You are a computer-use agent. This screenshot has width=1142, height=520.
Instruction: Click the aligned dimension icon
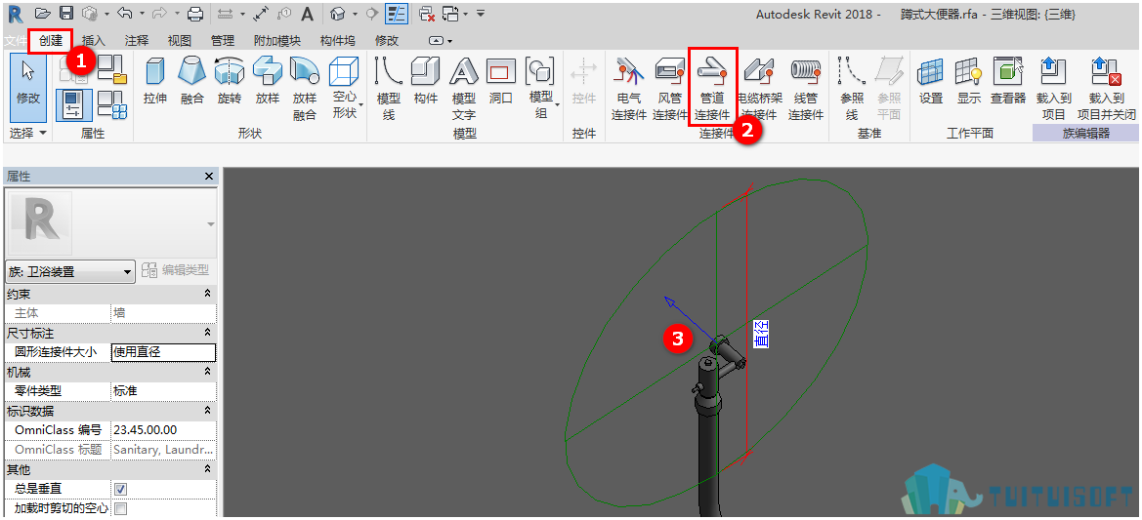coord(262,13)
